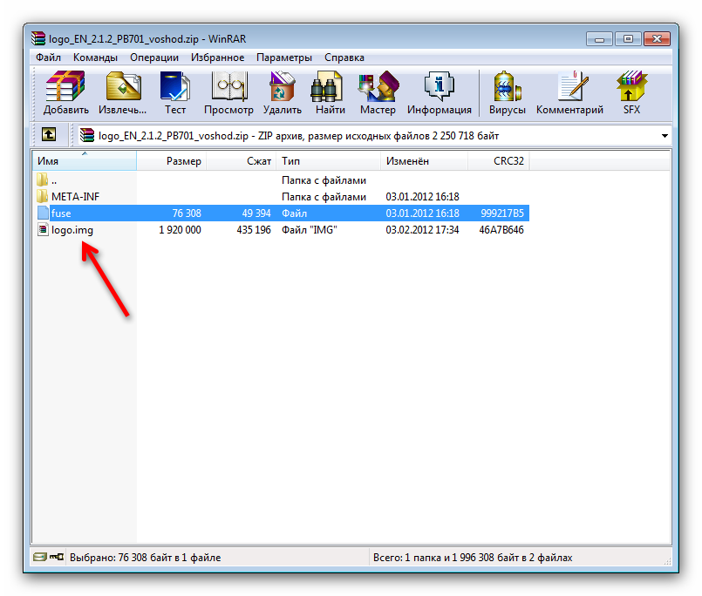Open the Параметры menu
702x596 pixels.
click(283, 58)
